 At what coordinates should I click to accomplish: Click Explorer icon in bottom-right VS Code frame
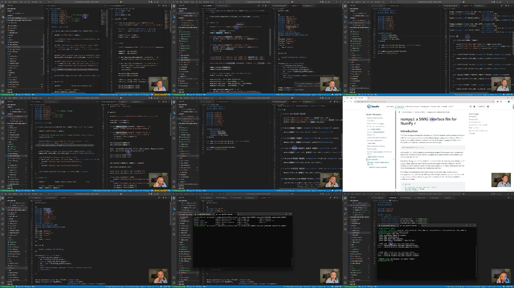(x=345, y=198)
